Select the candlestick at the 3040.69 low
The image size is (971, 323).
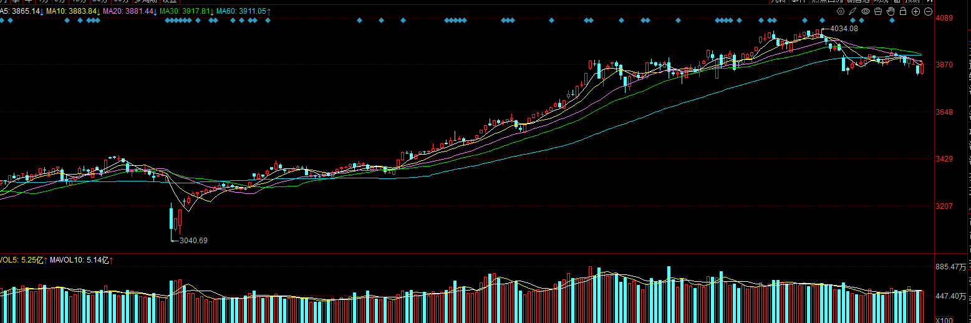click(x=171, y=219)
